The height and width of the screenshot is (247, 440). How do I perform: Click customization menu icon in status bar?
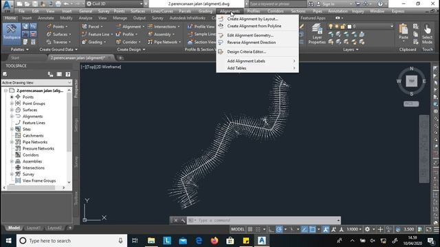tap(437, 229)
